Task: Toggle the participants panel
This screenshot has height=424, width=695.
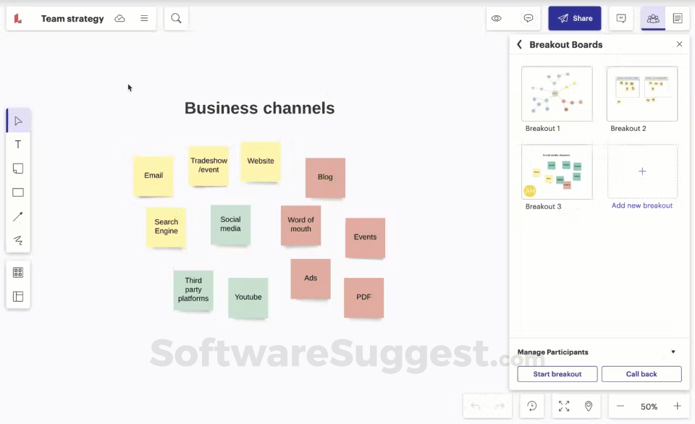Action: 652,18
